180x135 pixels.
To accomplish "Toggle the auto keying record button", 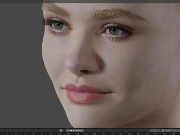I will click(61, 130).
